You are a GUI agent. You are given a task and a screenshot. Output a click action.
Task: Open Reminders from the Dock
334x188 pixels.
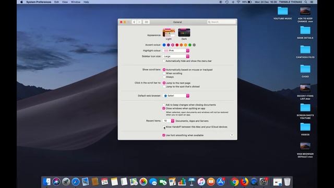coord(124,182)
